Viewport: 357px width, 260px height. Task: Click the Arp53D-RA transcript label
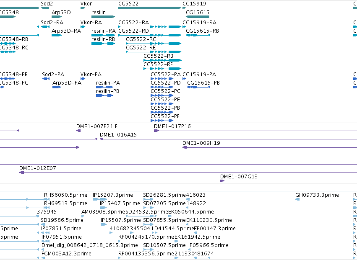click(x=66, y=31)
